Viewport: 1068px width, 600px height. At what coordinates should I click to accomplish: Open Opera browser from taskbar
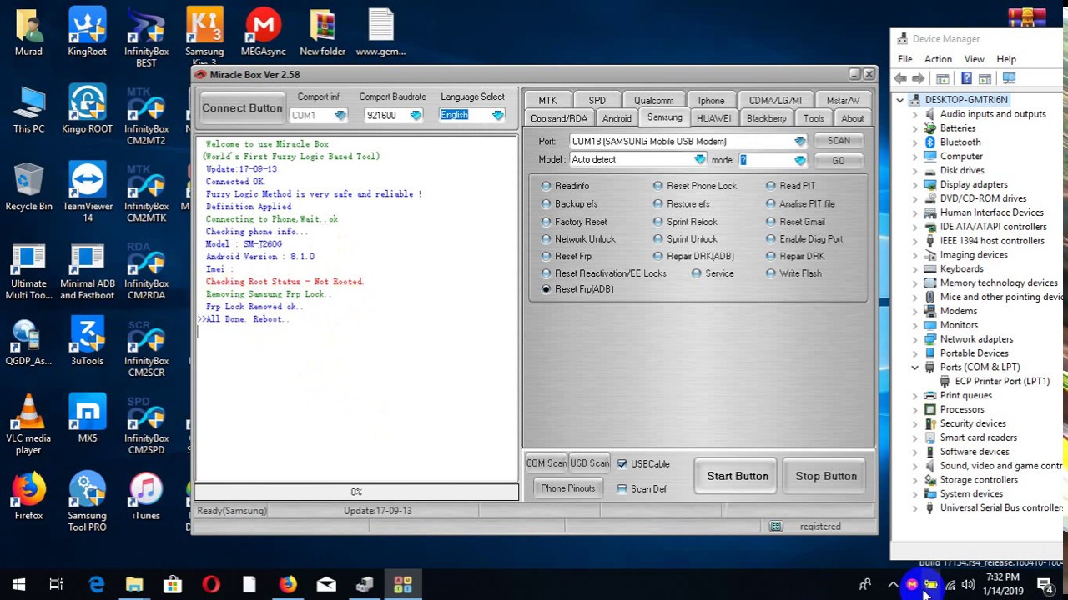pyautogui.click(x=211, y=585)
